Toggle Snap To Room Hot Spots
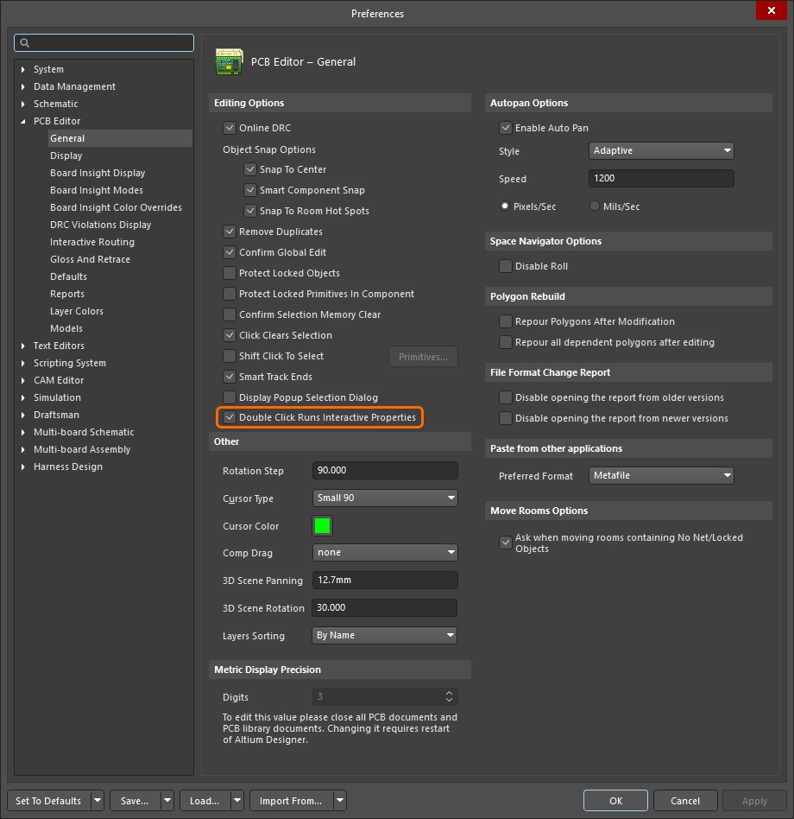The height and width of the screenshot is (819, 794). point(250,211)
